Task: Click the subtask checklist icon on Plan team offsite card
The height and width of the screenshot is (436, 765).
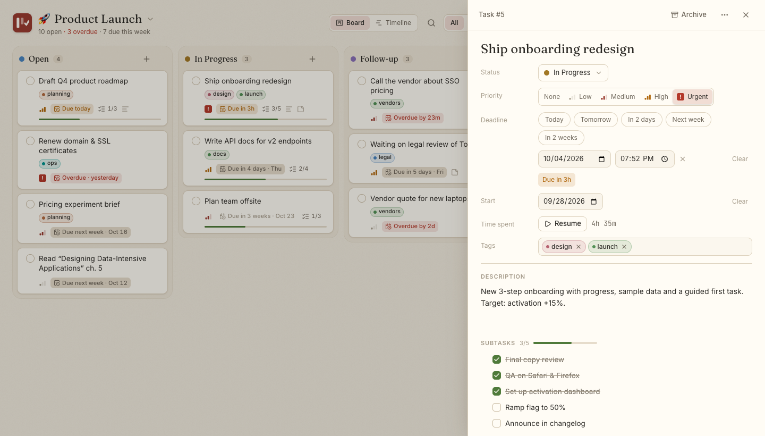Action: (x=305, y=216)
